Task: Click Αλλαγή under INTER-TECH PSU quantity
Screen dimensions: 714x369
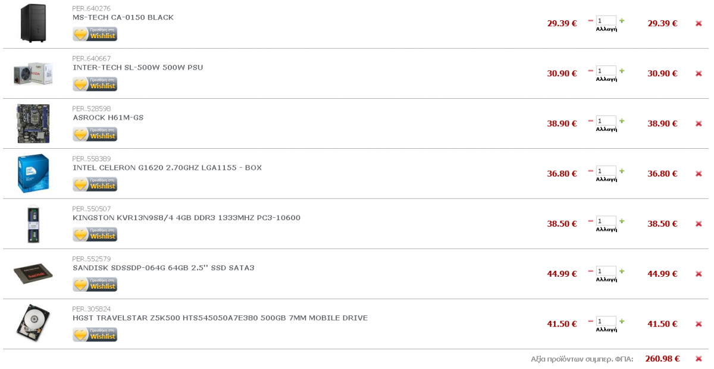Action: click(x=606, y=79)
